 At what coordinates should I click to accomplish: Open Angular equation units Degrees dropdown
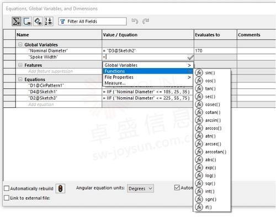pyautogui.click(x=141, y=189)
